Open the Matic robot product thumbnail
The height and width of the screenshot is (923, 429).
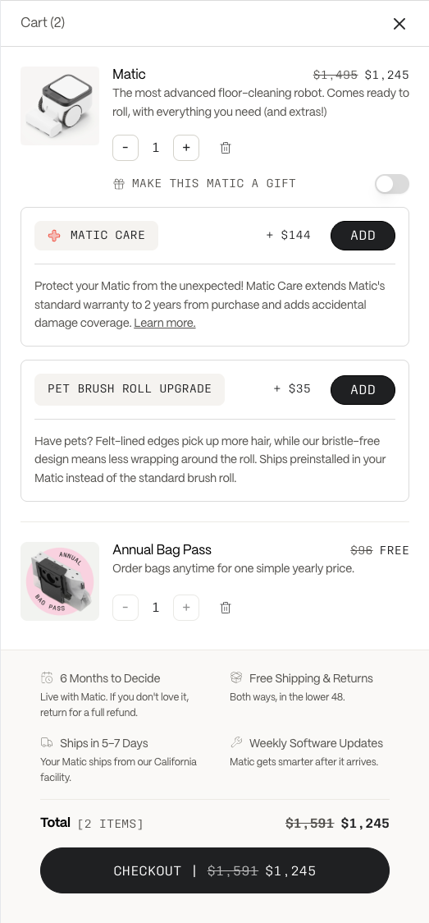click(x=60, y=106)
